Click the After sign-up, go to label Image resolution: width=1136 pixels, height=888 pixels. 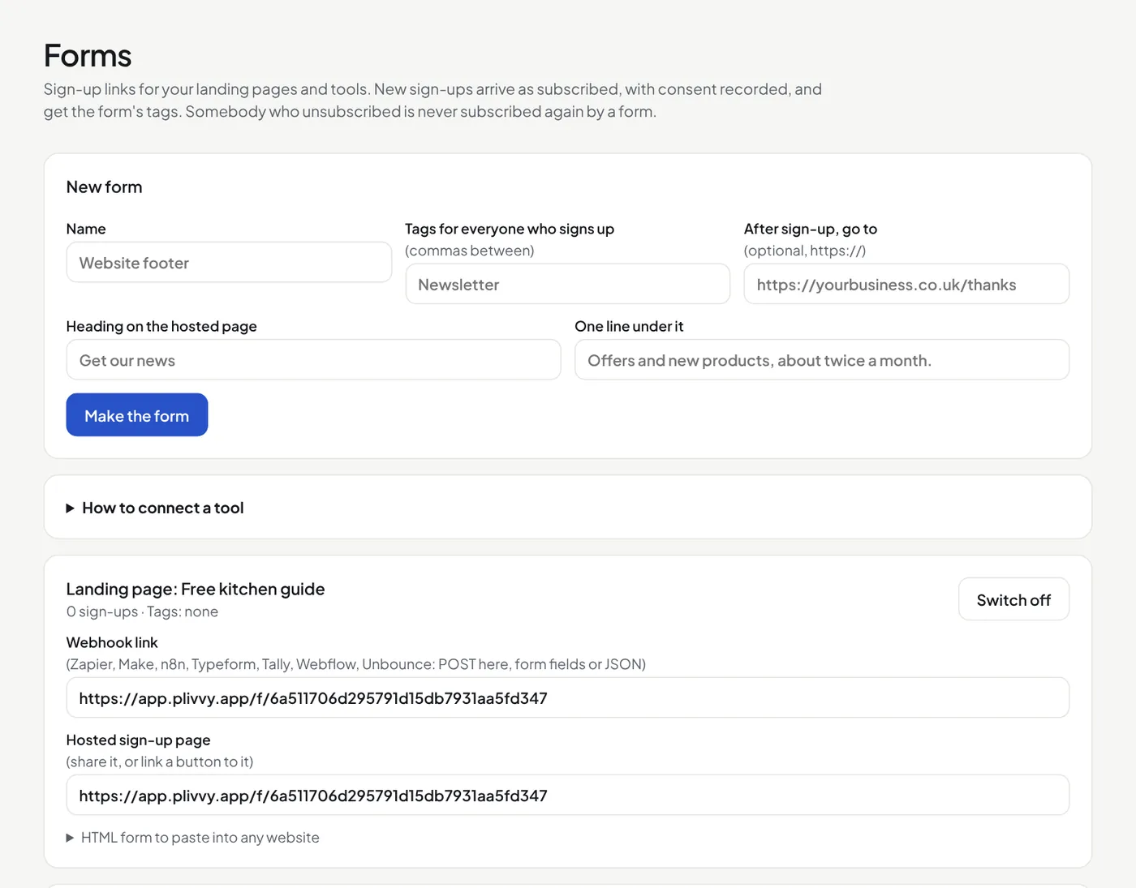click(811, 229)
